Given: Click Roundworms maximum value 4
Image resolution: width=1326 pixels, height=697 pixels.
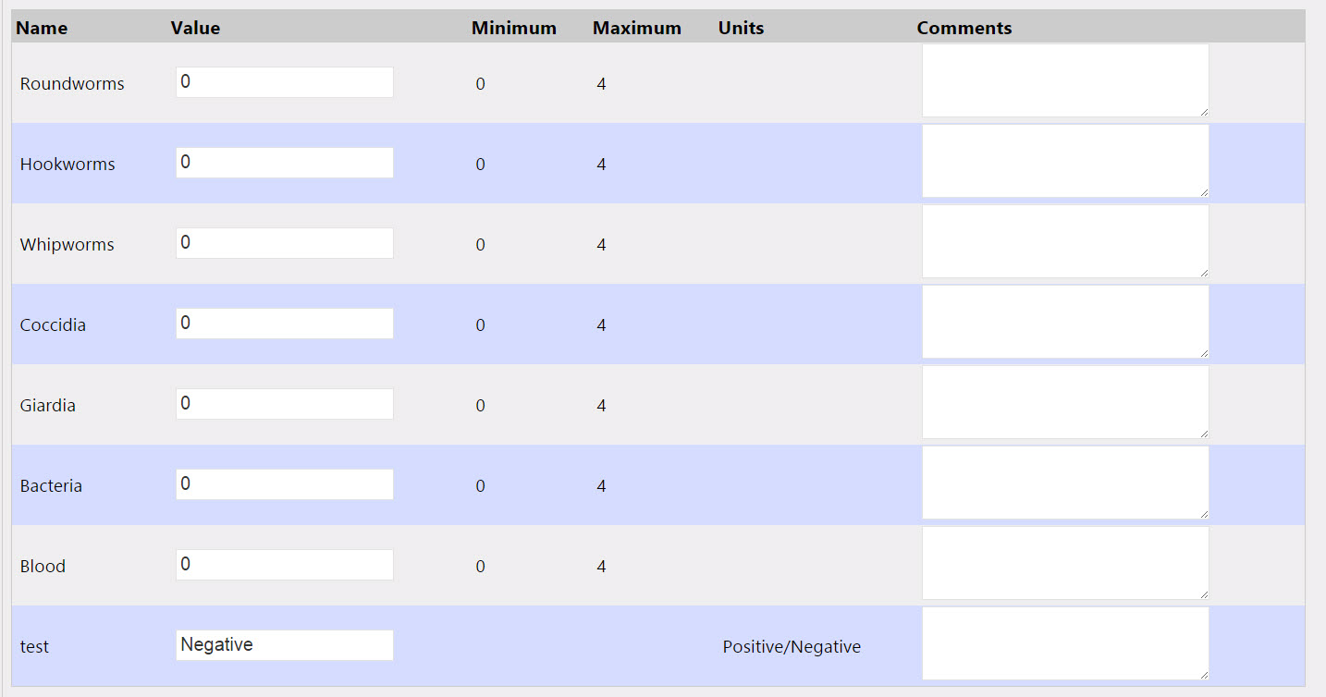Looking at the screenshot, I should 601,84.
